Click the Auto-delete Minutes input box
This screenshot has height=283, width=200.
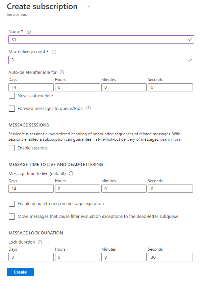pos(124,87)
